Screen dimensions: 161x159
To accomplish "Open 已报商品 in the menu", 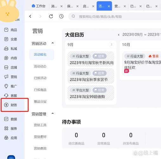I will [x=40, y=90].
